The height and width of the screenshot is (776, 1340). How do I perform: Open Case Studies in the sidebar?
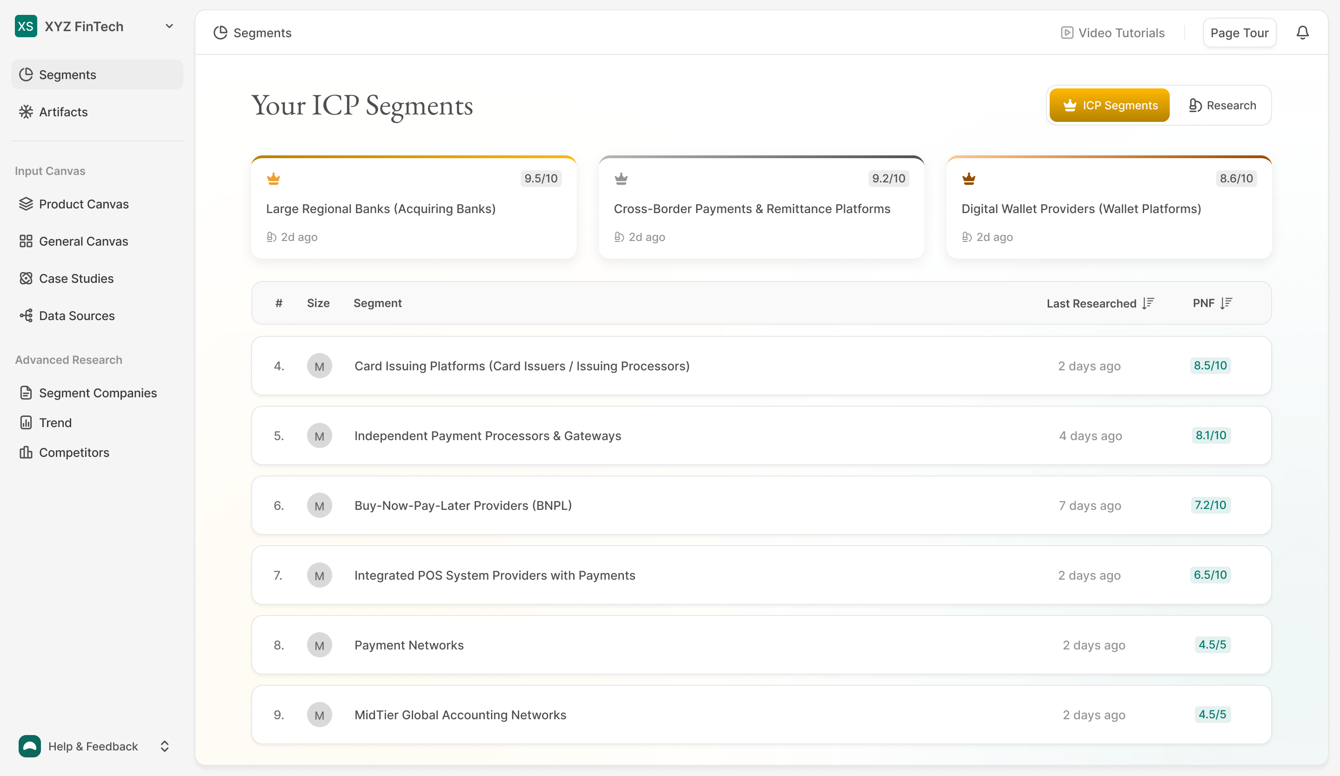point(76,279)
